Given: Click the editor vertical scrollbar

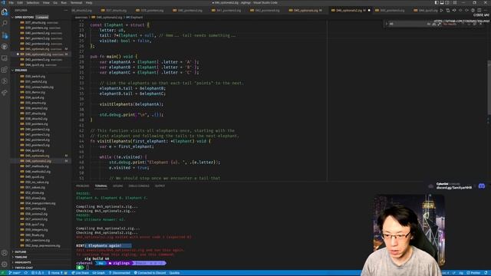Looking at the screenshot, I should [489, 87].
